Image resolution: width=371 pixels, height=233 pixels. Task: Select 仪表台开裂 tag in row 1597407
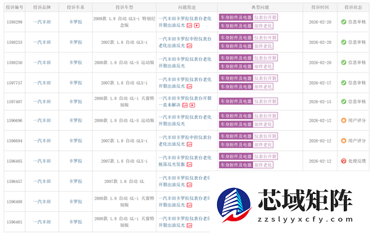coord(265,101)
